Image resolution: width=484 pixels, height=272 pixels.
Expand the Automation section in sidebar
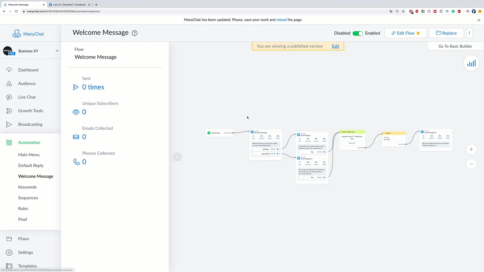(x=29, y=142)
